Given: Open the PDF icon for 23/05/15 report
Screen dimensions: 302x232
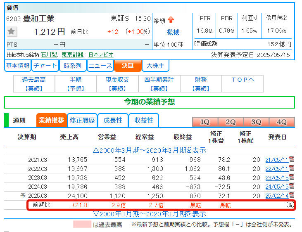Looking at the screenshot, I should pyautogui.click(x=291, y=178).
